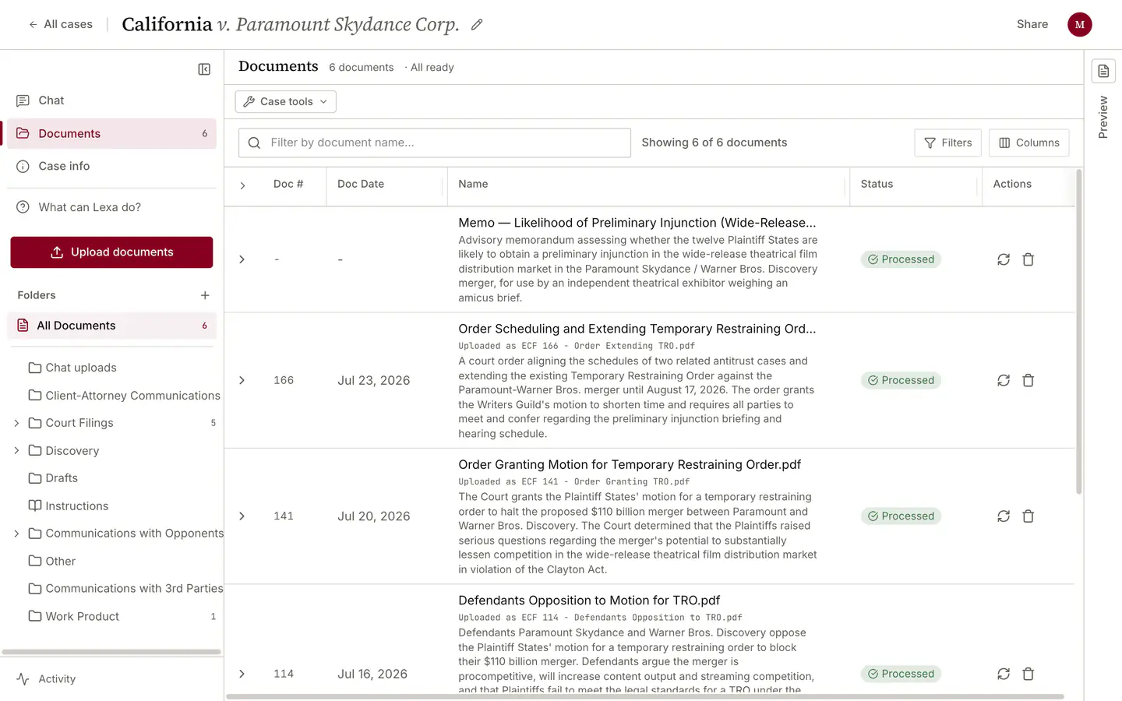
Task: Click the search magnifier icon
Action: [x=254, y=143]
